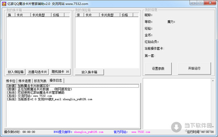Sort safe box by 价格 column

(x=126, y=15)
